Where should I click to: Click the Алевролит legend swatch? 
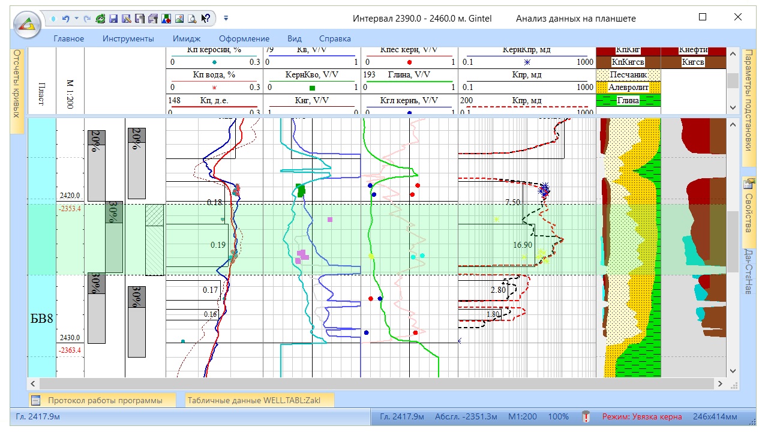(x=628, y=88)
